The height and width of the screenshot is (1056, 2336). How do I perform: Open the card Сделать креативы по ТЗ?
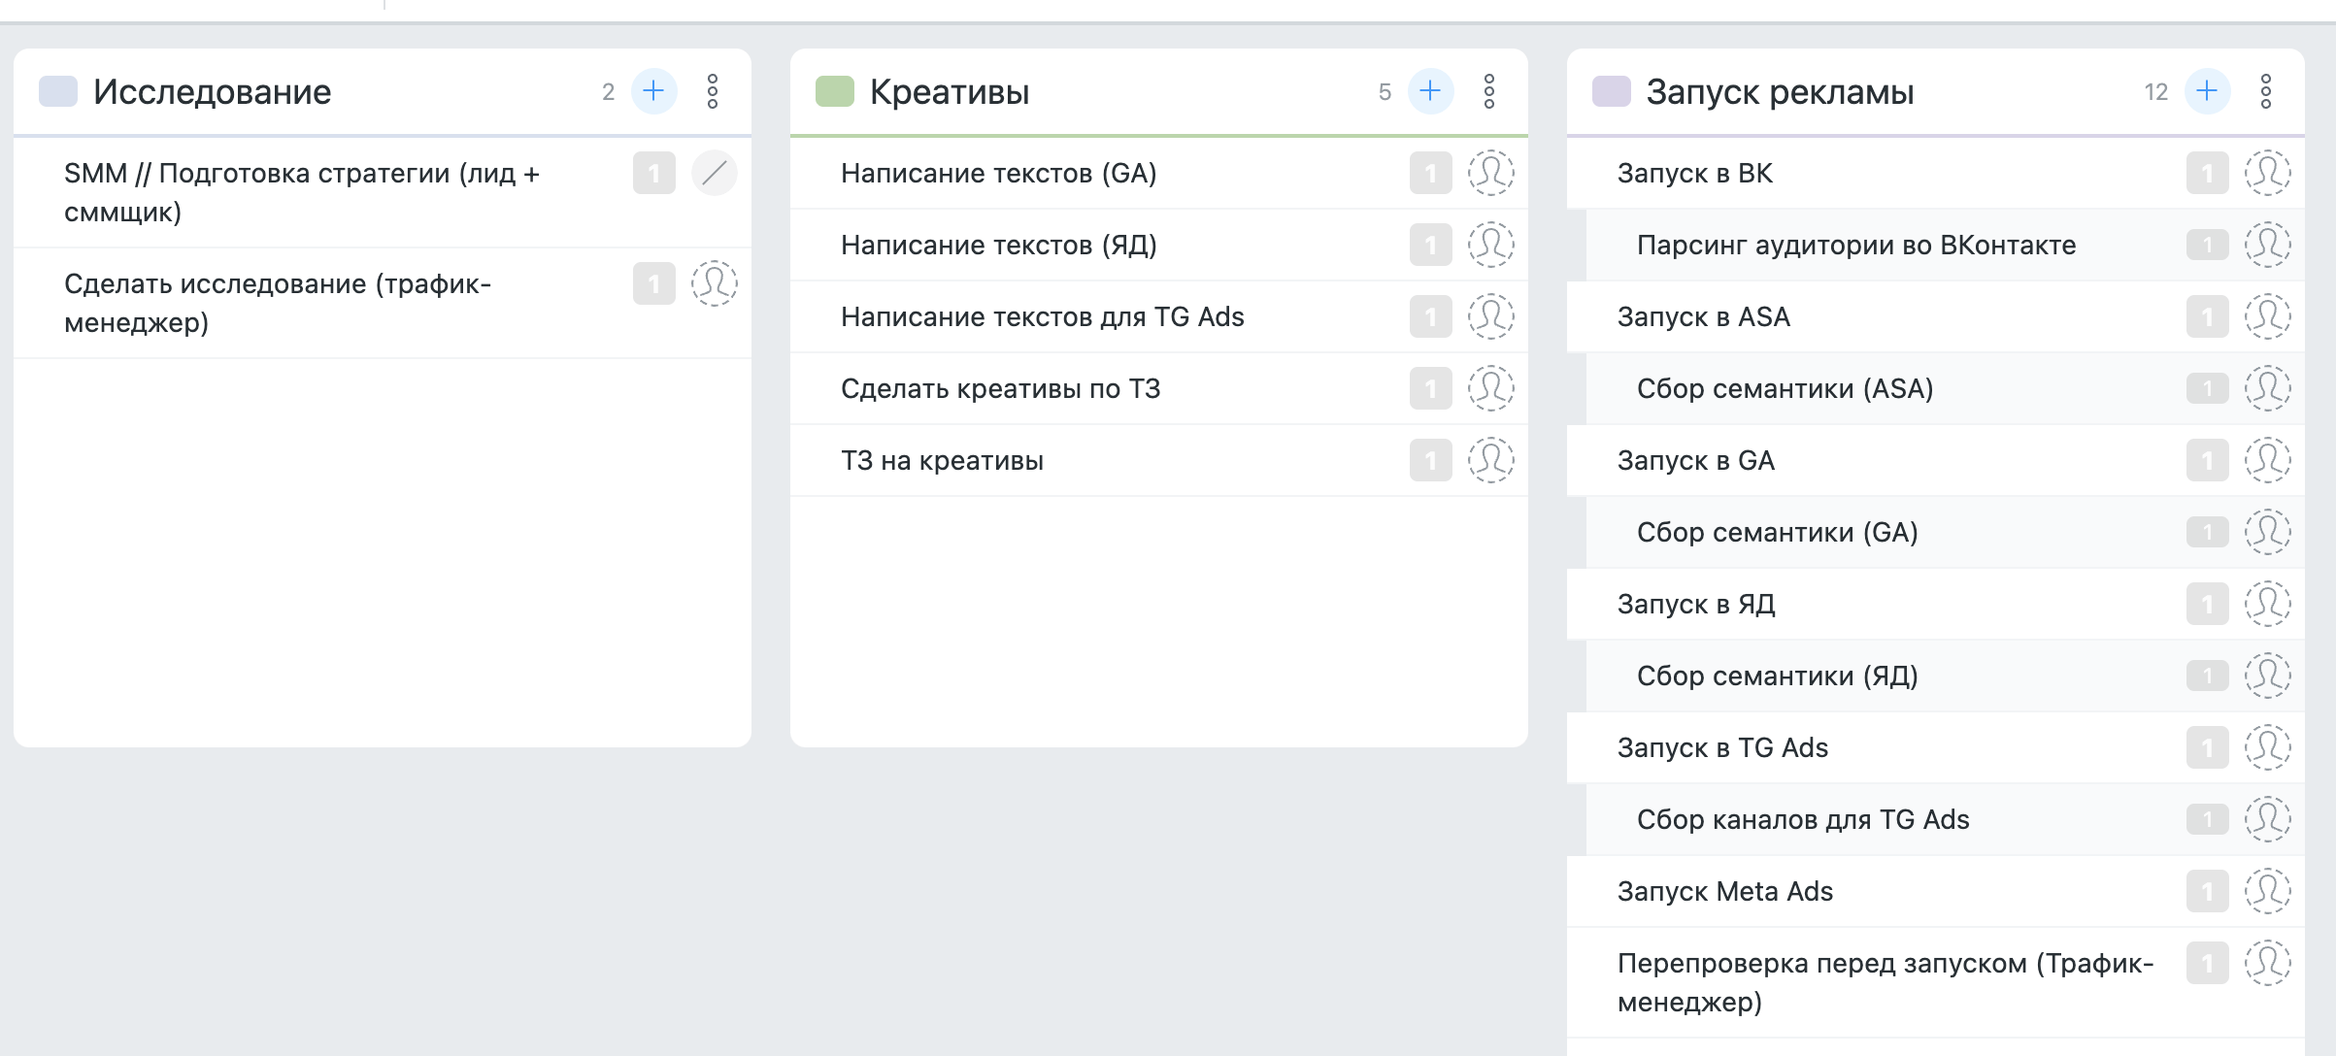coord(1005,388)
